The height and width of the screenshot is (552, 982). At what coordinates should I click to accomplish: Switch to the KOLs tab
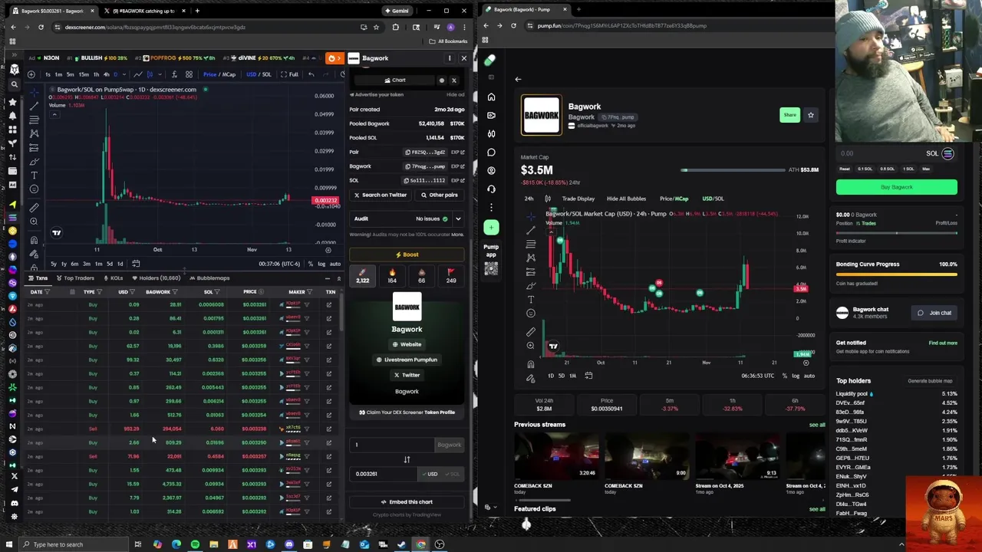(114, 278)
